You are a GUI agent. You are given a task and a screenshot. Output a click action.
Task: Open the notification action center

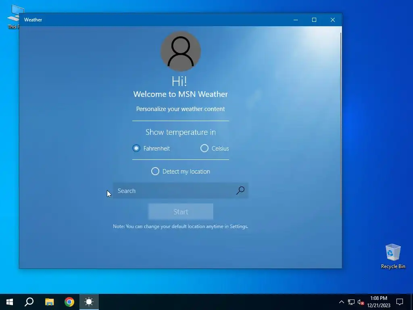tap(400, 302)
